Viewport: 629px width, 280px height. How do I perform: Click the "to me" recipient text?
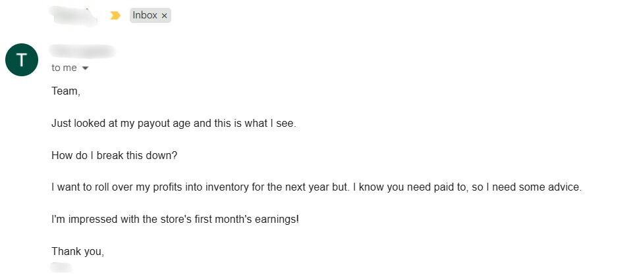(64, 68)
